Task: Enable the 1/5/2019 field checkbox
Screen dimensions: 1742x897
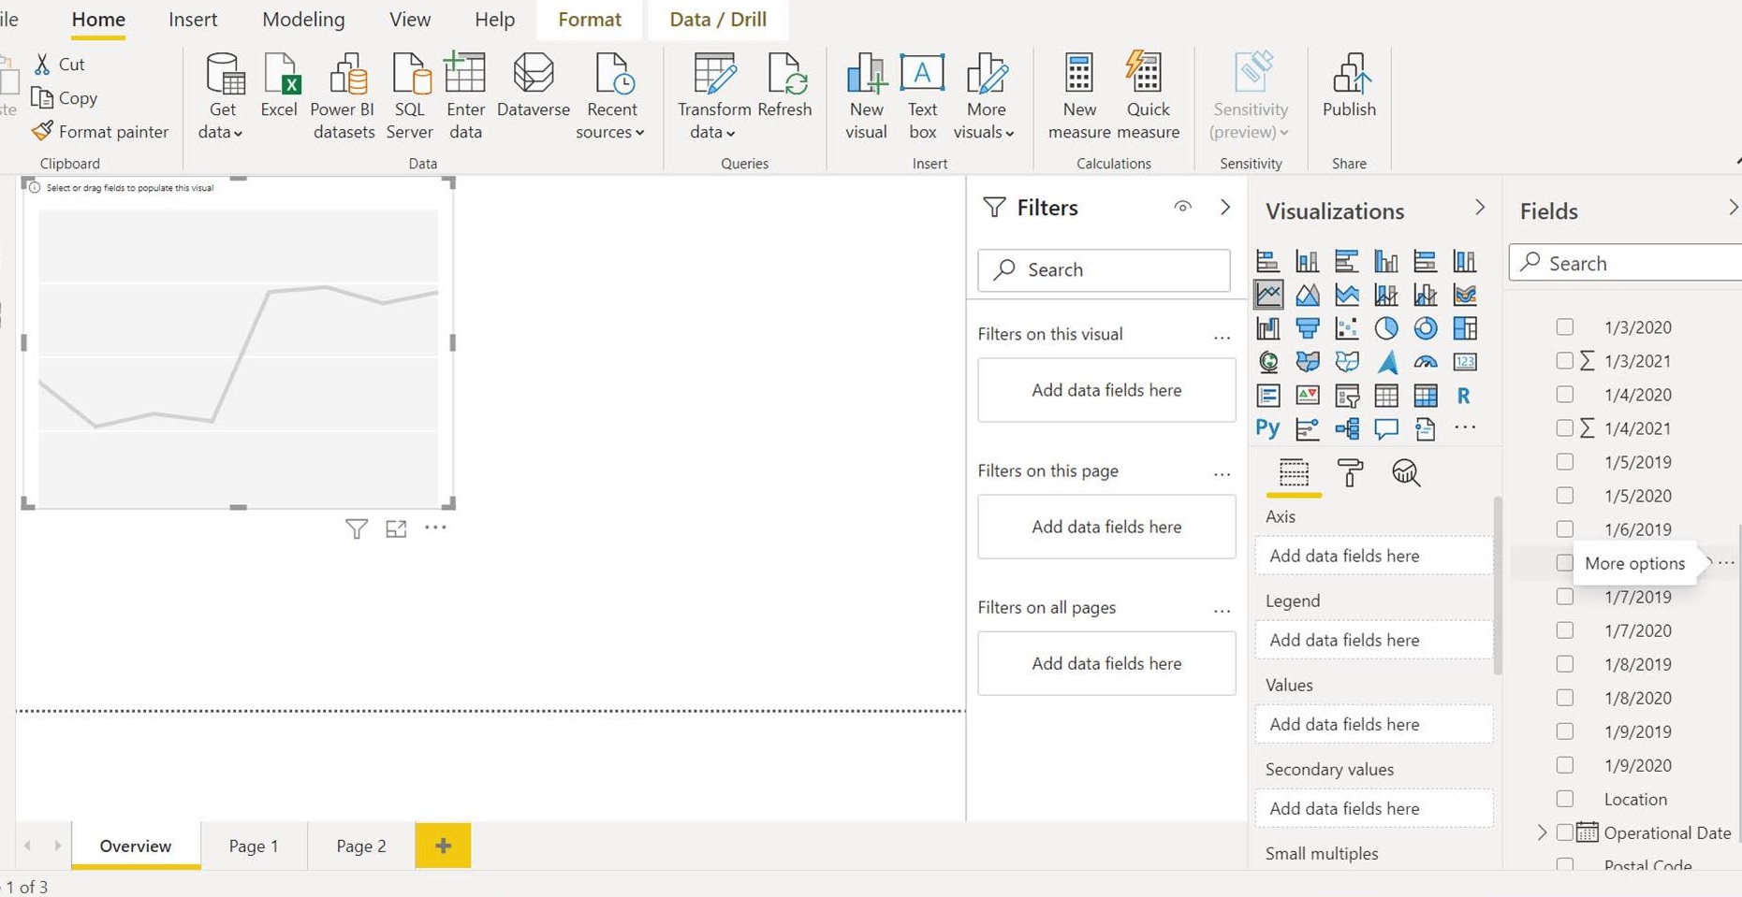Action: click(x=1564, y=461)
